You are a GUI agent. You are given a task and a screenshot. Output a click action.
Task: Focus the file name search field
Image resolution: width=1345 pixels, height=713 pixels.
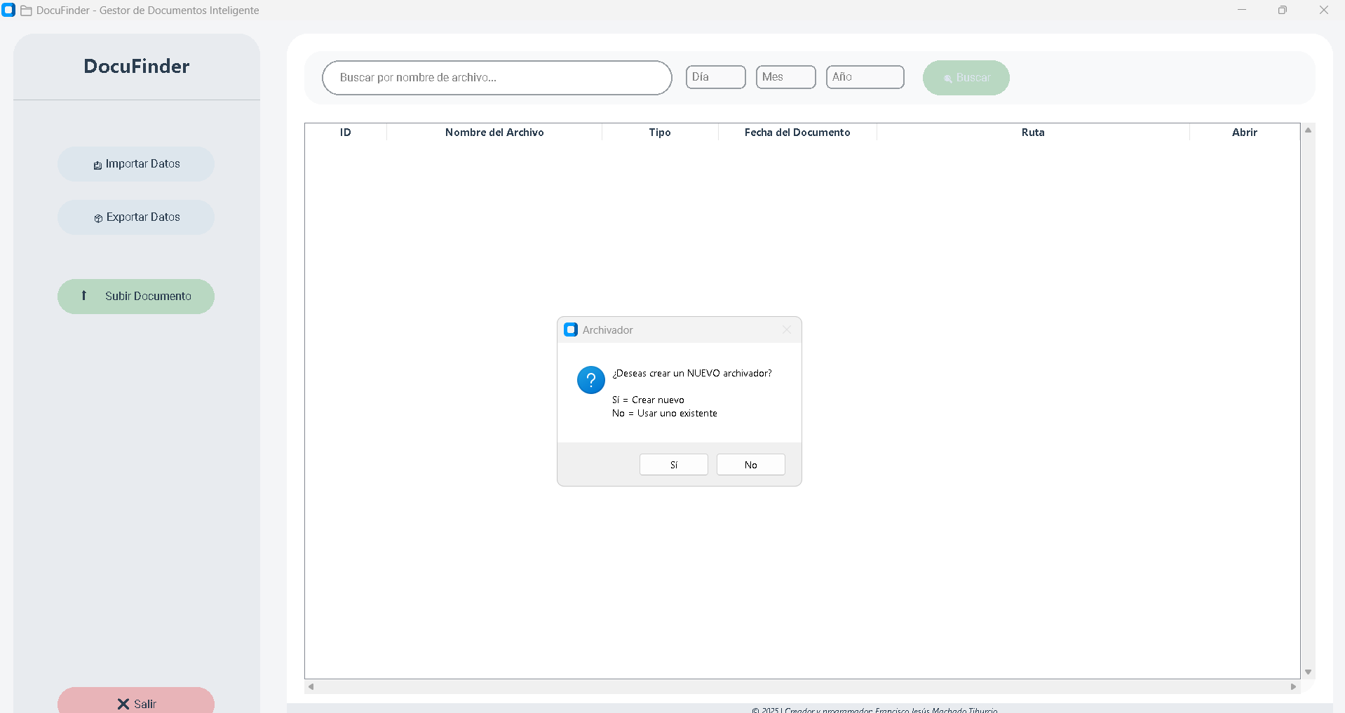click(496, 78)
